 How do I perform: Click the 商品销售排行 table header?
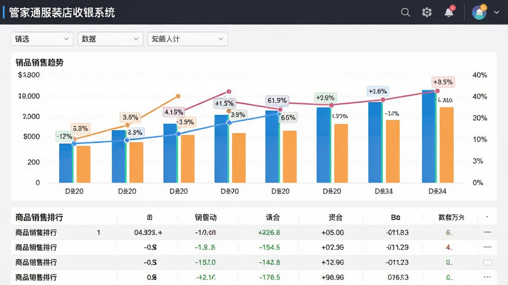click(39, 218)
